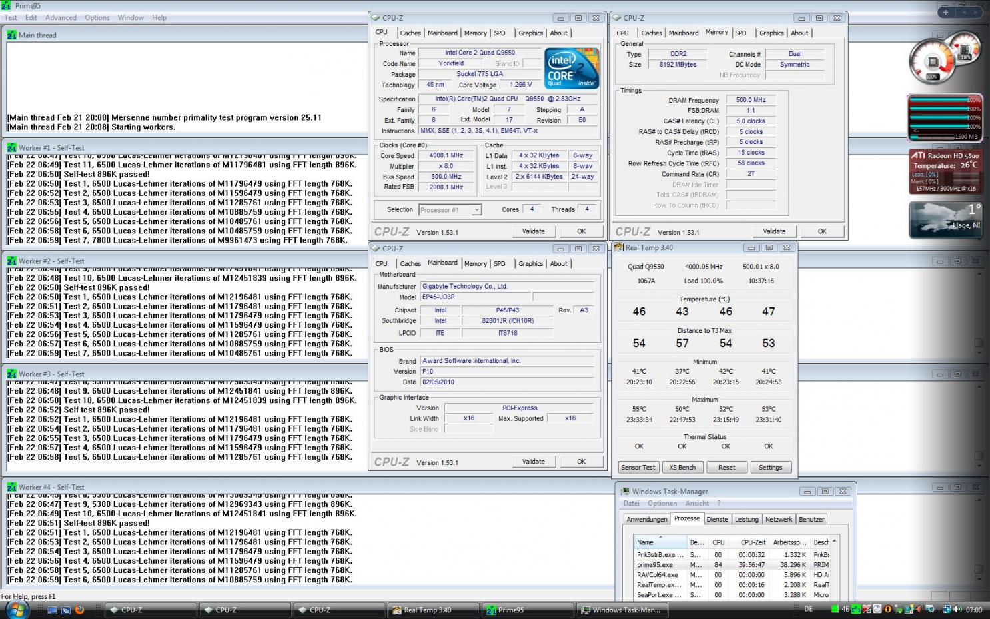Click ATI Radeon HD 5800 gadget
The width and height of the screenshot is (990, 619).
(x=945, y=172)
